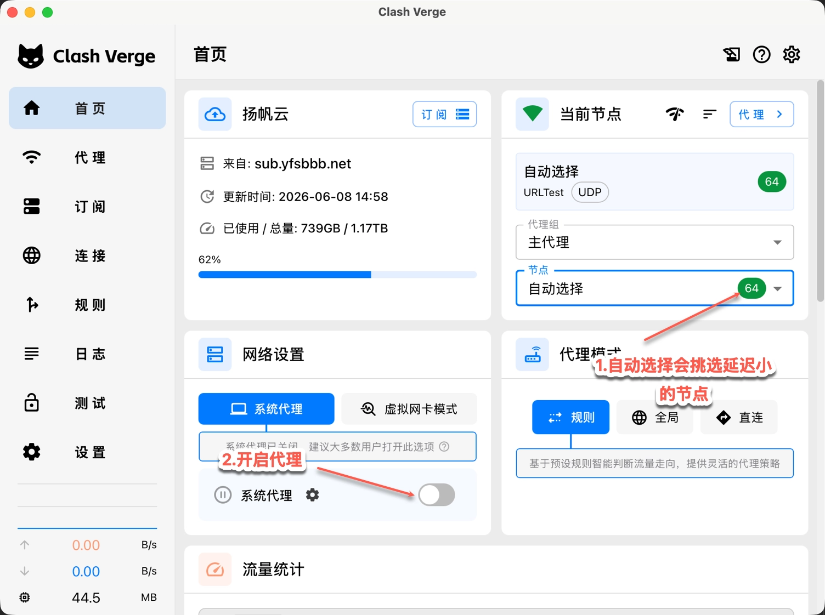Click the refresh icon beside 更新时间
Viewport: 825px width, 615px height.
[207, 196]
